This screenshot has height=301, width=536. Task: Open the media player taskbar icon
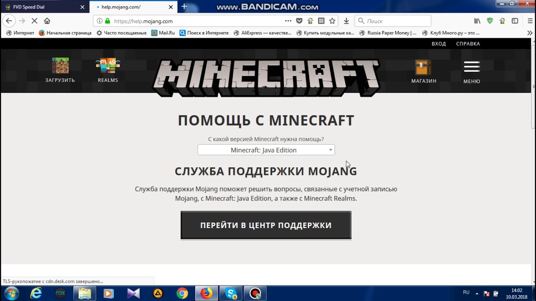108,293
